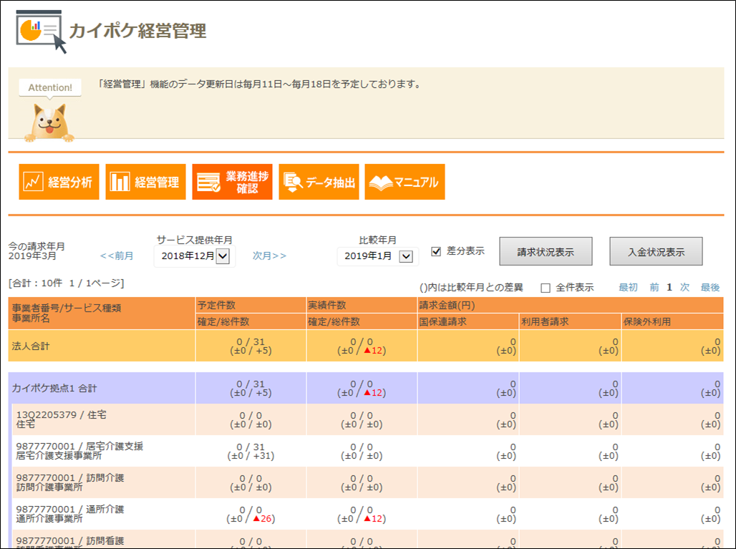The image size is (736, 549).
Task: Switch to the 経営管理 menu label
Action: (157, 182)
